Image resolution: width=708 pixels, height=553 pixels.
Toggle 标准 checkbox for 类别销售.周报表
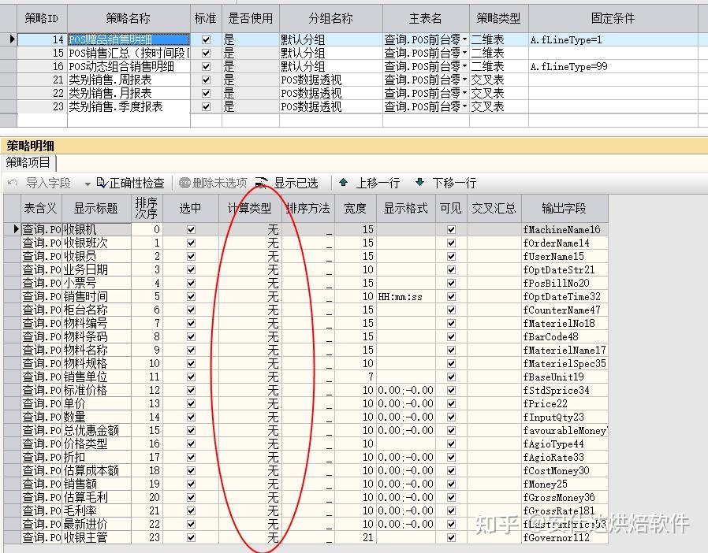[206, 80]
